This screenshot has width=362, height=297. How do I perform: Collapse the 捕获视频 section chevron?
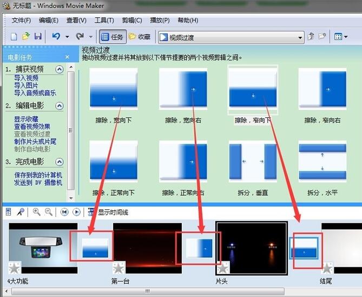[60, 69]
